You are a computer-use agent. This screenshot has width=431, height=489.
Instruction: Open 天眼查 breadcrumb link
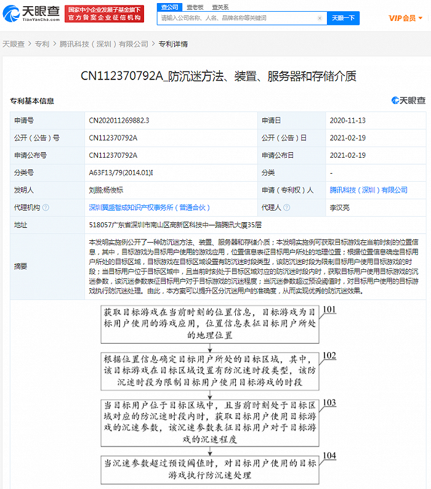point(14,44)
